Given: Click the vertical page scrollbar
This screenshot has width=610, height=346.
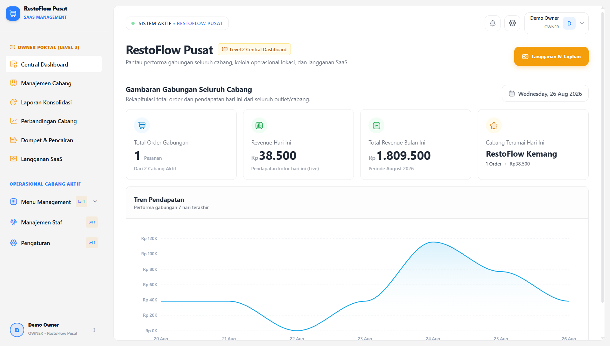Looking at the screenshot, I should pos(602,158).
